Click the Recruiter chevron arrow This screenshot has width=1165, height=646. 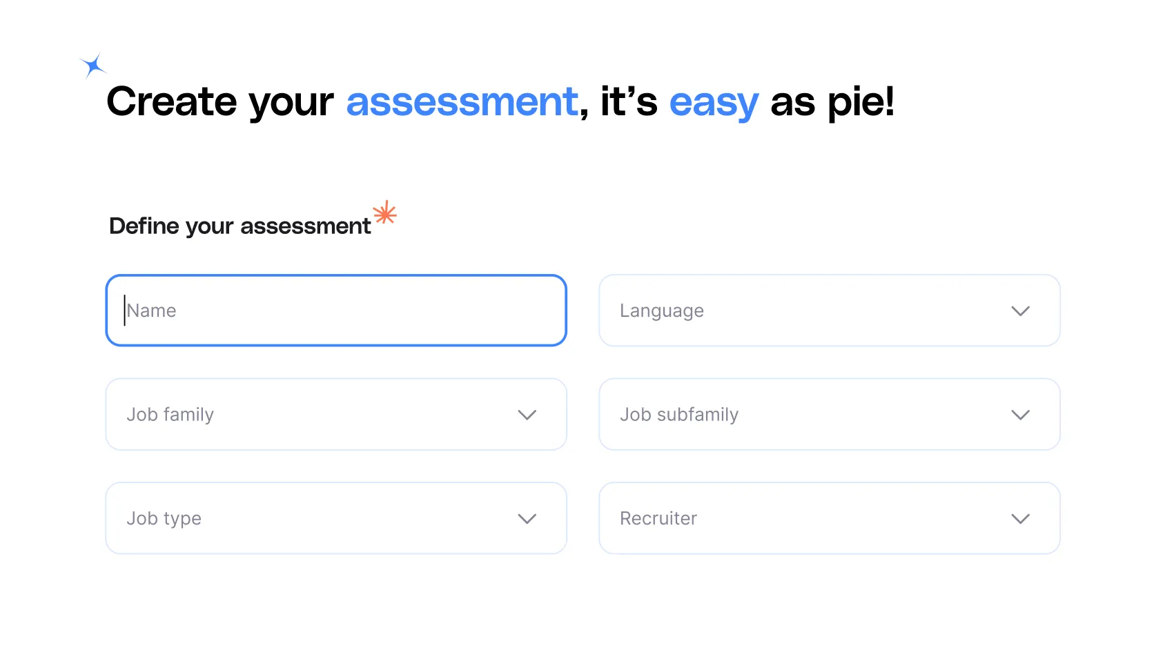(x=1020, y=519)
